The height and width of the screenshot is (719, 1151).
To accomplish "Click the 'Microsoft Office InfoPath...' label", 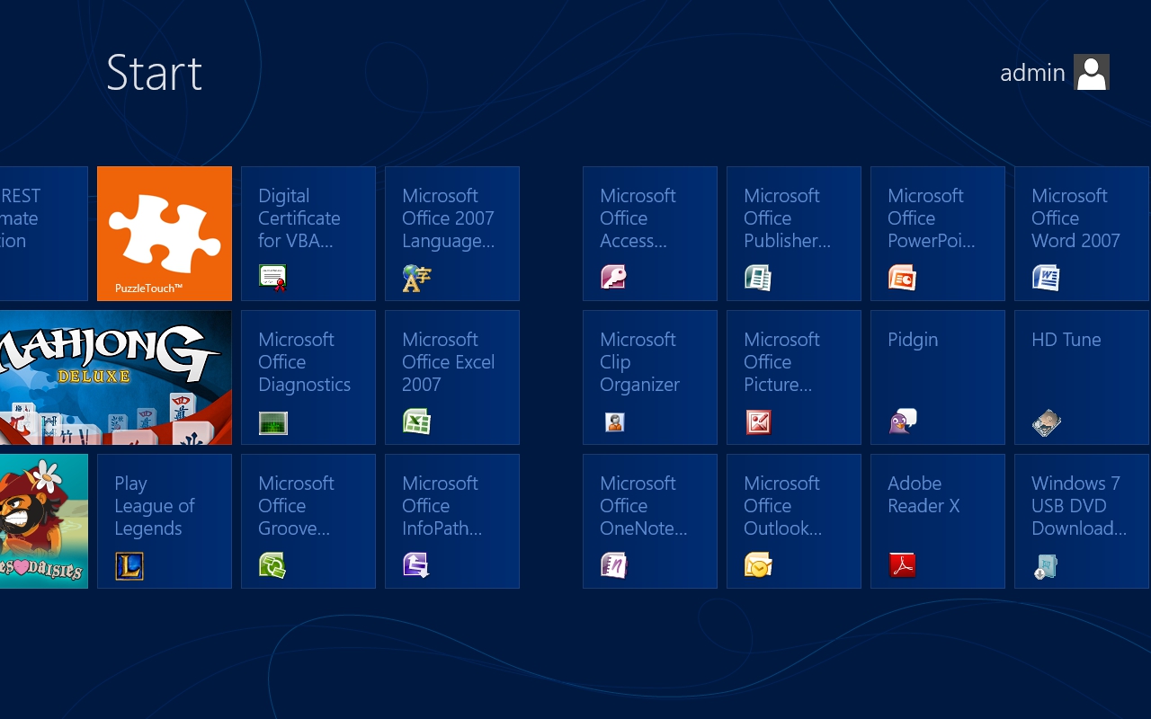I will point(442,506).
